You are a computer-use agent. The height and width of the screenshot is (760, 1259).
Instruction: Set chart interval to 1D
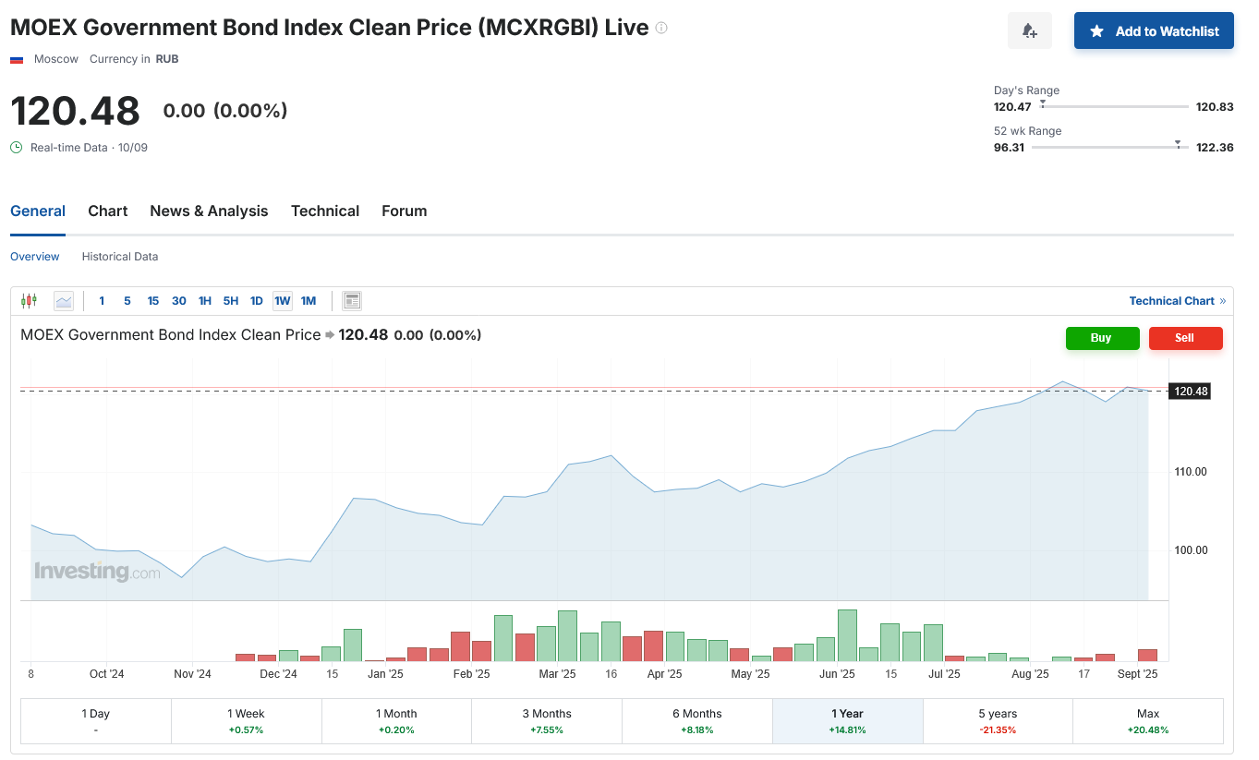257,301
